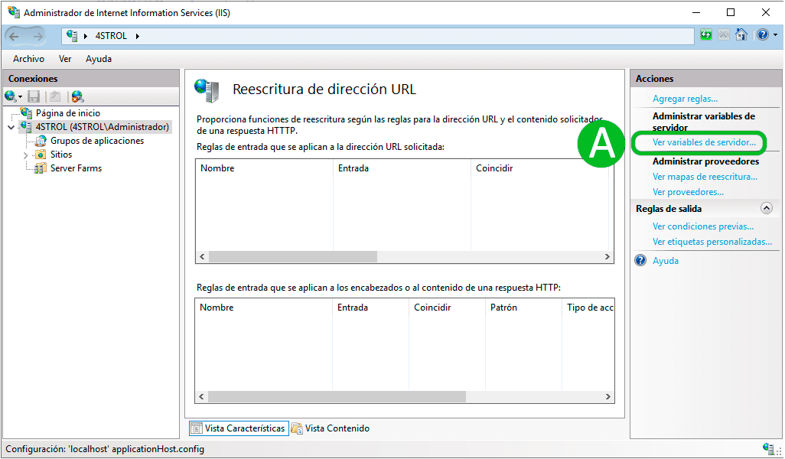
Task: Click the Stop icon in the toolbar
Action: [x=724, y=34]
